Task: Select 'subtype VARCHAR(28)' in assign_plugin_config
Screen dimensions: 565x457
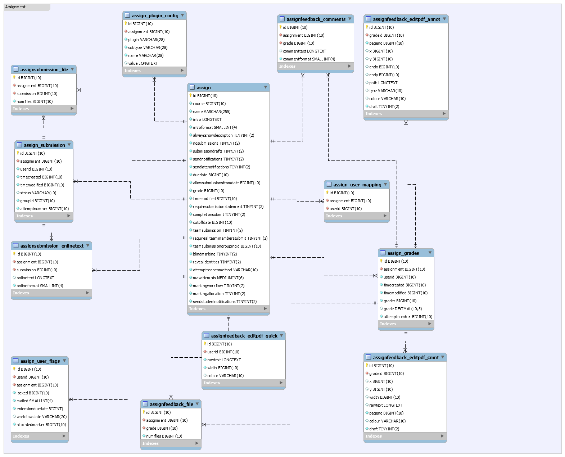Action: tap(154, 47)
